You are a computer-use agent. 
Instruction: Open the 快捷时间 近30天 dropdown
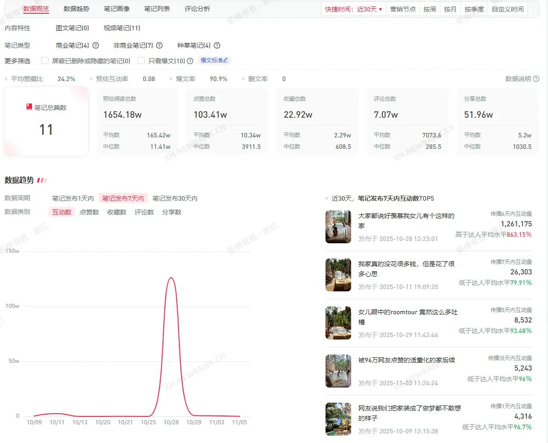[353, 9]
